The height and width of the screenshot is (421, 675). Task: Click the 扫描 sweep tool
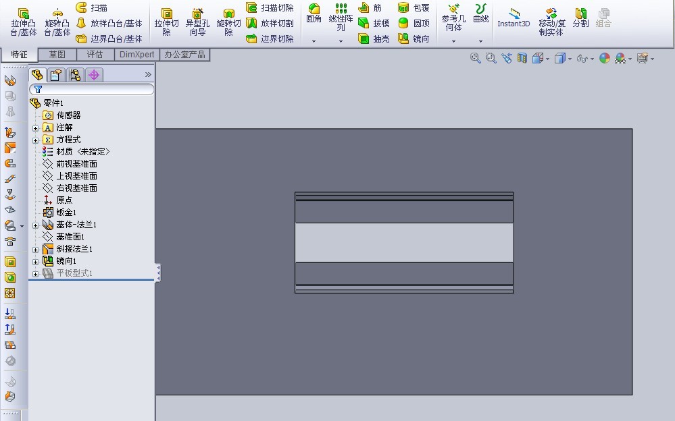point(91,7)
